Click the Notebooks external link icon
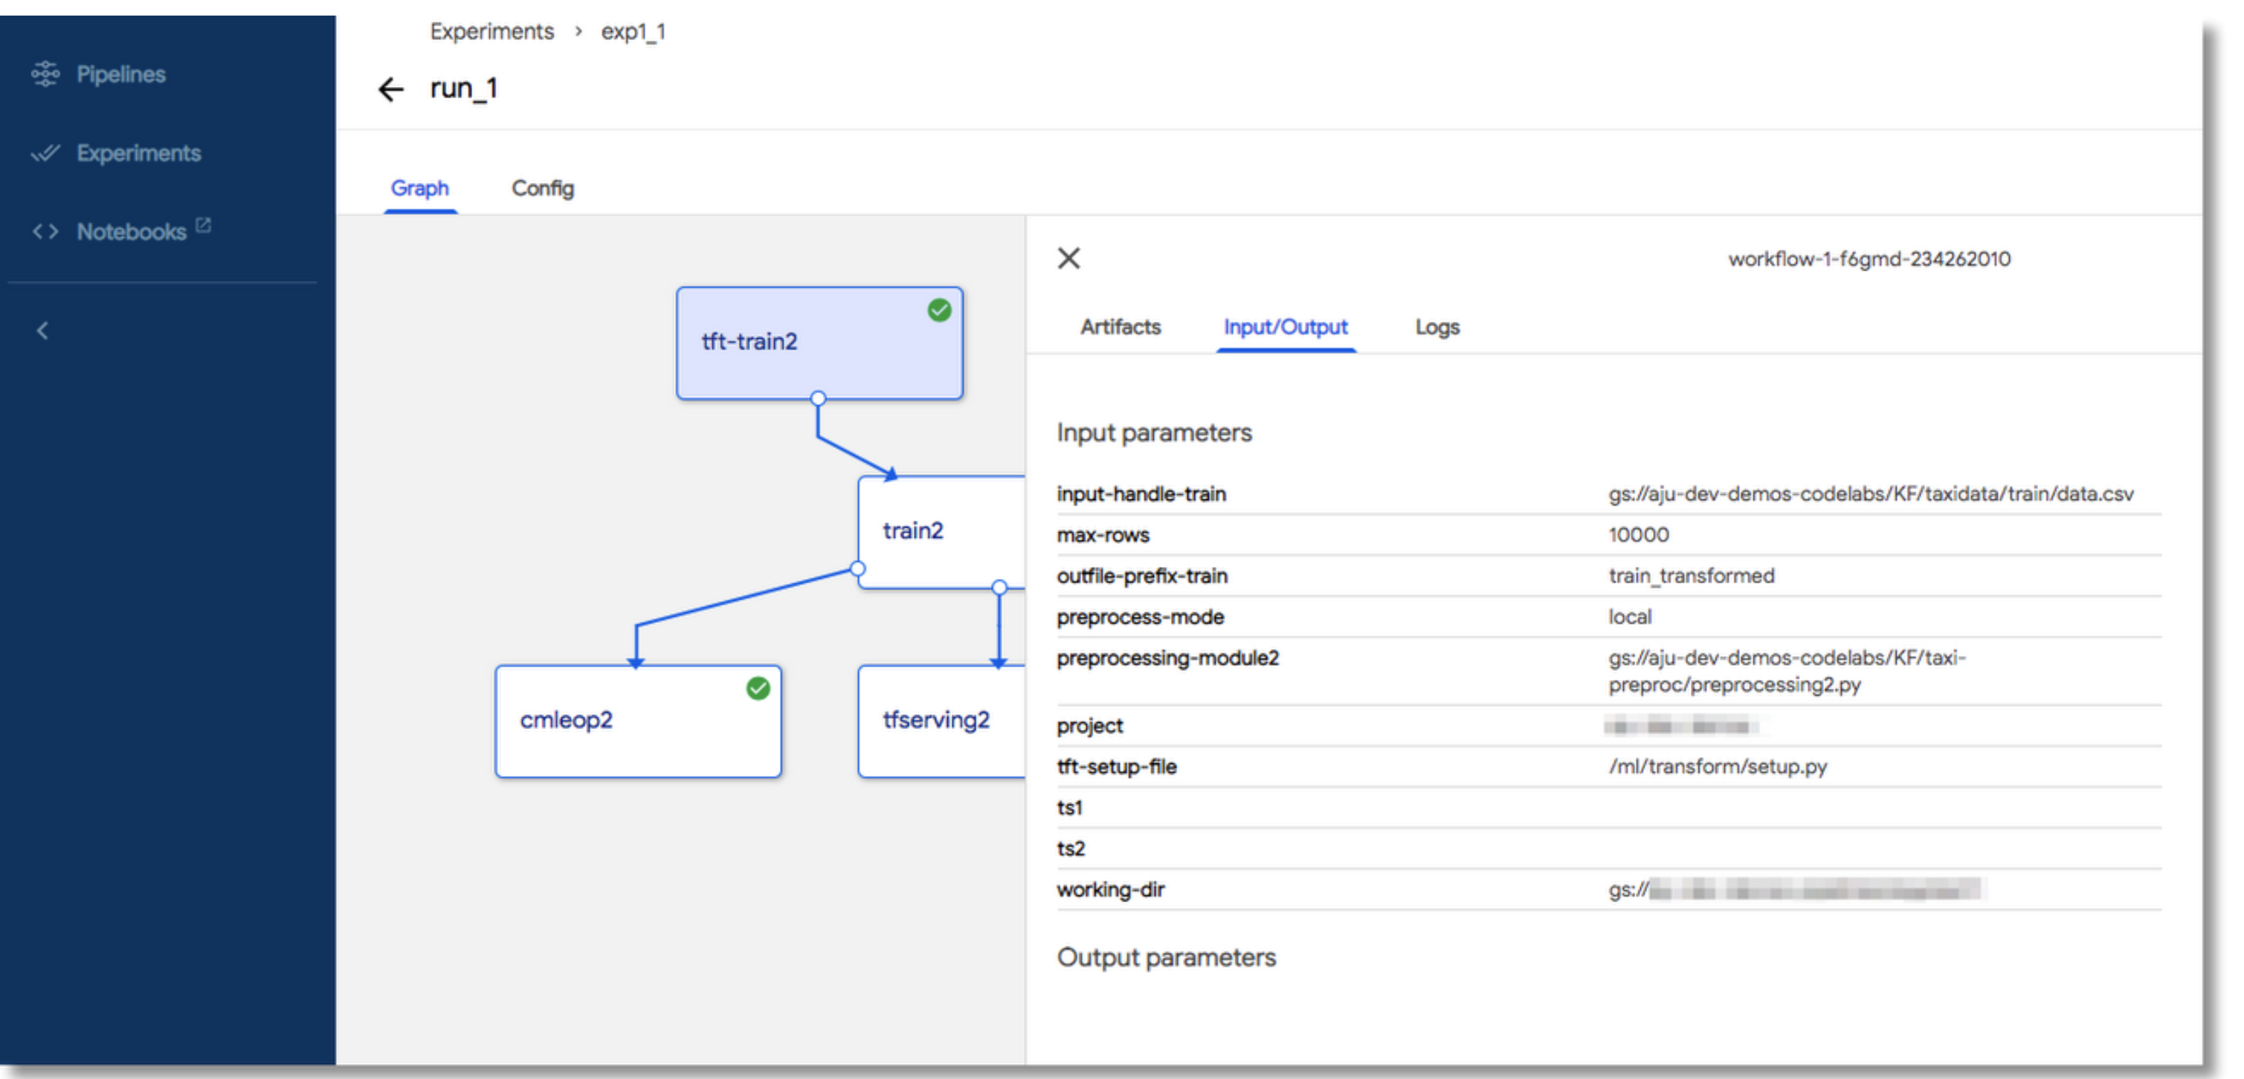This screenshot has width=2244, height=1079. tap(204, 226)
